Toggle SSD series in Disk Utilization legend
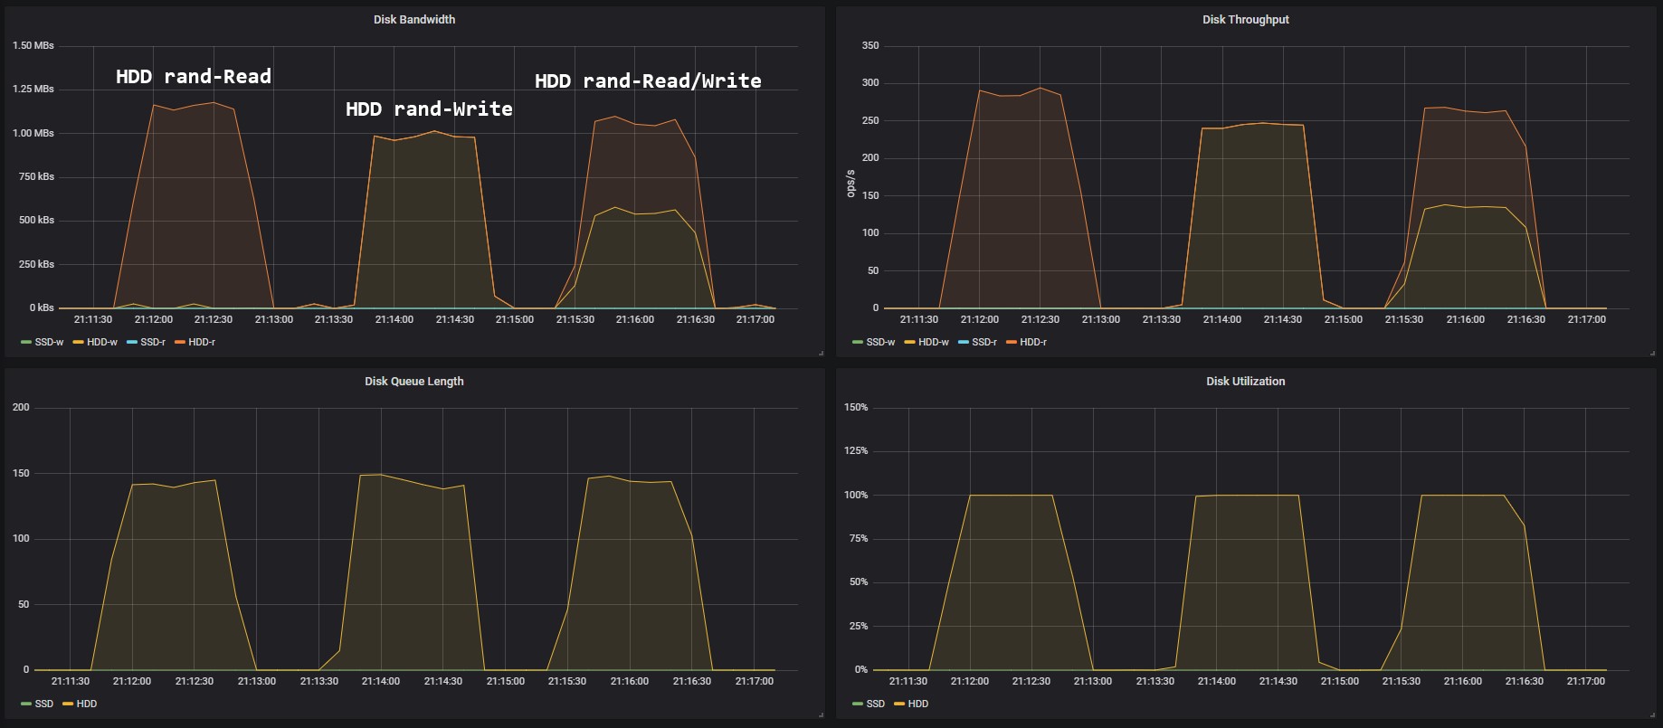The width and height of the screenshot is (1663, 728). click(x=875, y=704)
